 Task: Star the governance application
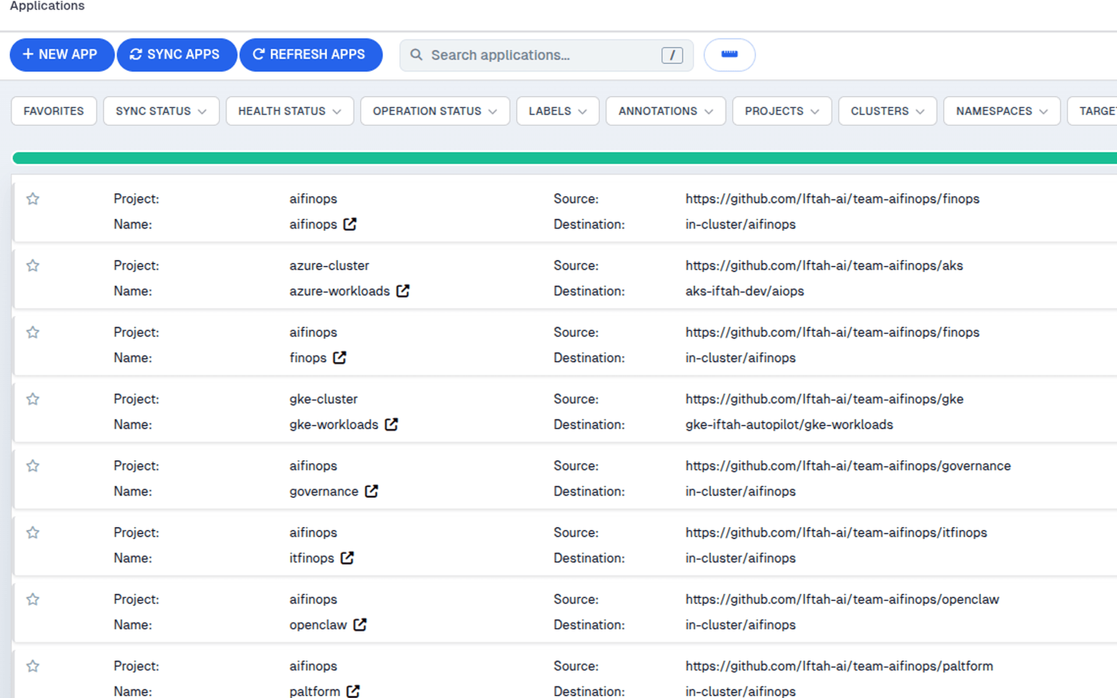(x=33, y=466)
